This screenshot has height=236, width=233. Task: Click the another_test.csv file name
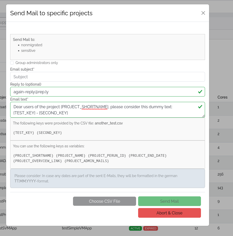click(109, 123)
